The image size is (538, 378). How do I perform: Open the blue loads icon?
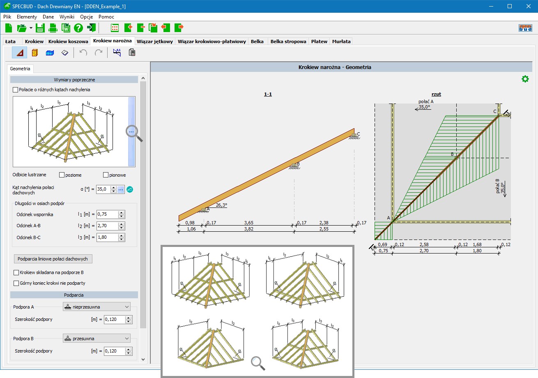pyautogui.click(x=50, y=53)
